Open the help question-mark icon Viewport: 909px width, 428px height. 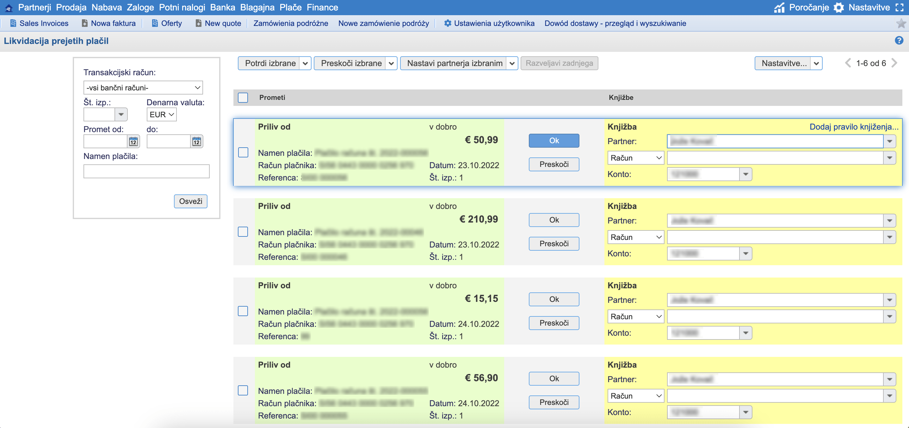[x=899, y=41]
